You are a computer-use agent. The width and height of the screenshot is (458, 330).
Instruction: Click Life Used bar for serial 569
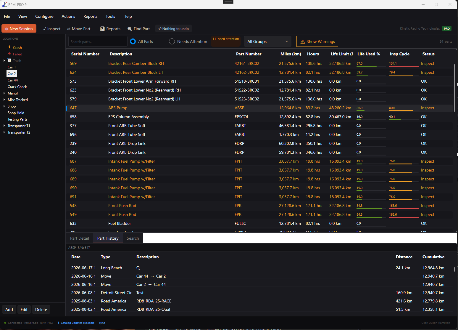(371, 66)
